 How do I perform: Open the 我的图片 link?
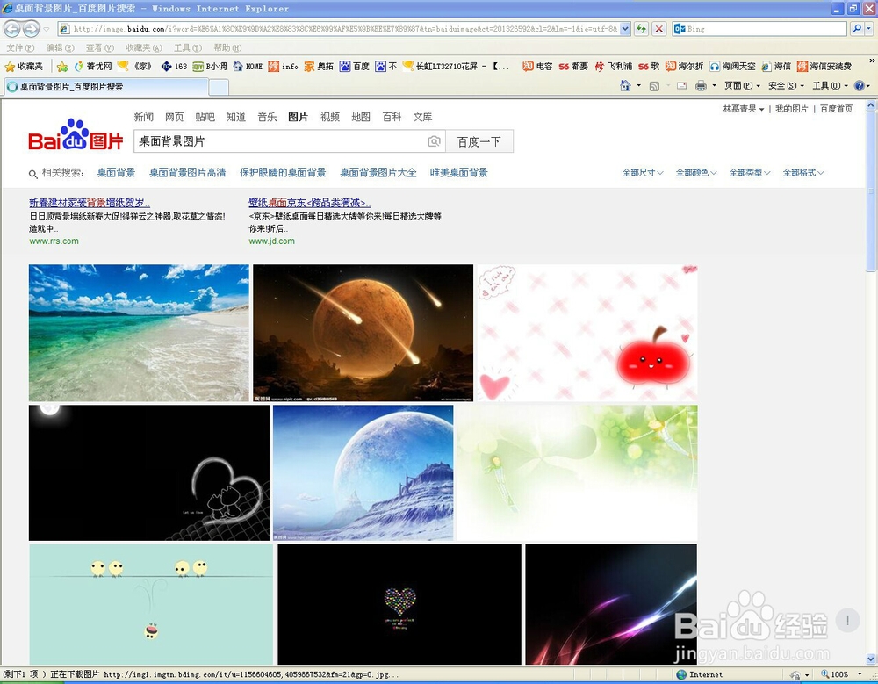pos(792,109)
